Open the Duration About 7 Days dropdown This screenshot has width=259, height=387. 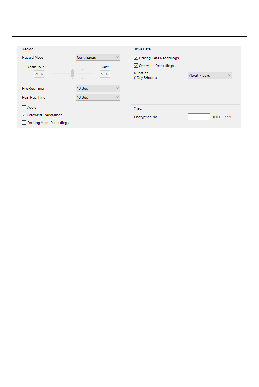[x=210, y=75]
